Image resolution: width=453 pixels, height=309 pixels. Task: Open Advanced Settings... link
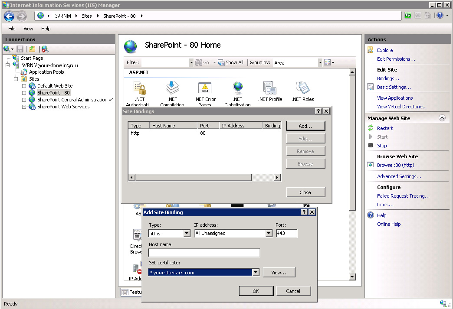click(x=399, y=176)
